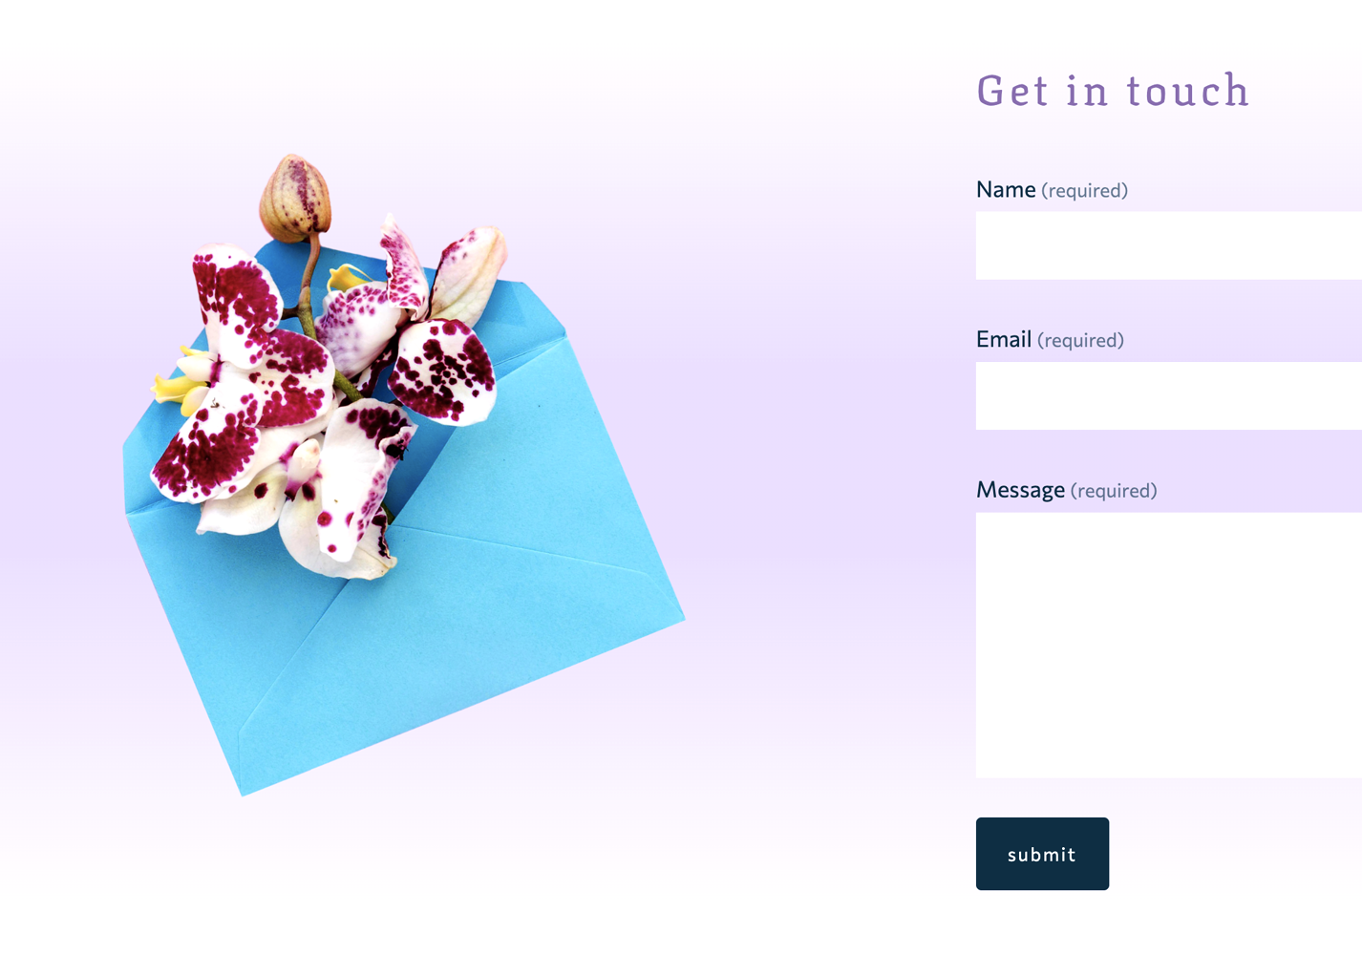
Task: Focus the Email input field
Action: click(x=1169, y=395)
